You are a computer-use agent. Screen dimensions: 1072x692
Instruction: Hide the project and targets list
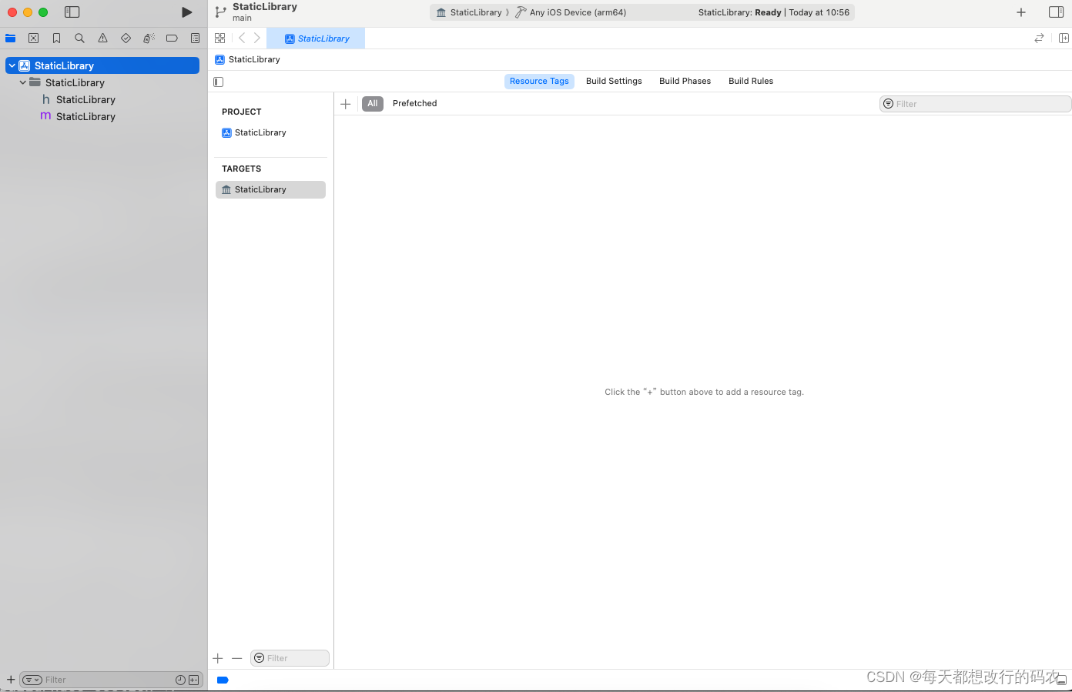pos(219,82)
